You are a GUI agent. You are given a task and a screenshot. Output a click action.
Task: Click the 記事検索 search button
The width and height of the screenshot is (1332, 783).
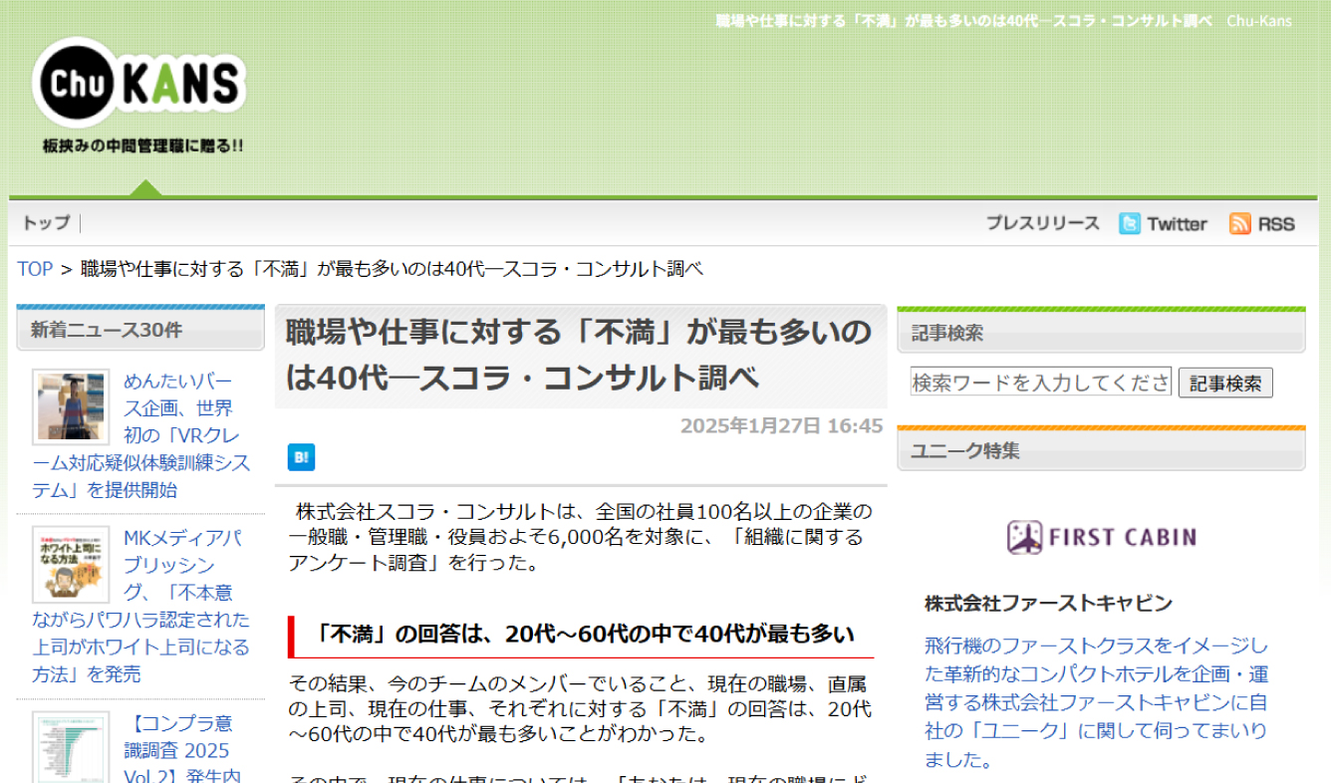click(1225, 383)
